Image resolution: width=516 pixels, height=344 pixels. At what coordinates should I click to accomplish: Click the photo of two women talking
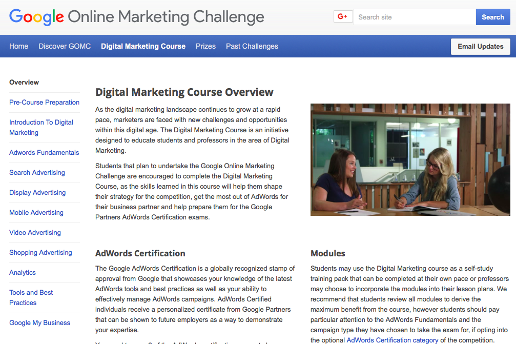tap(410, 159)
